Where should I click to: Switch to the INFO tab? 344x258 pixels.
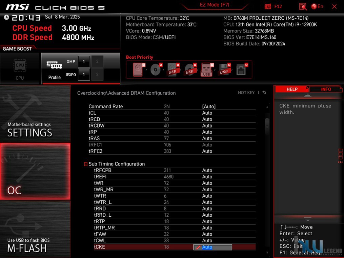pyautogui.click(x=326, y=89)
